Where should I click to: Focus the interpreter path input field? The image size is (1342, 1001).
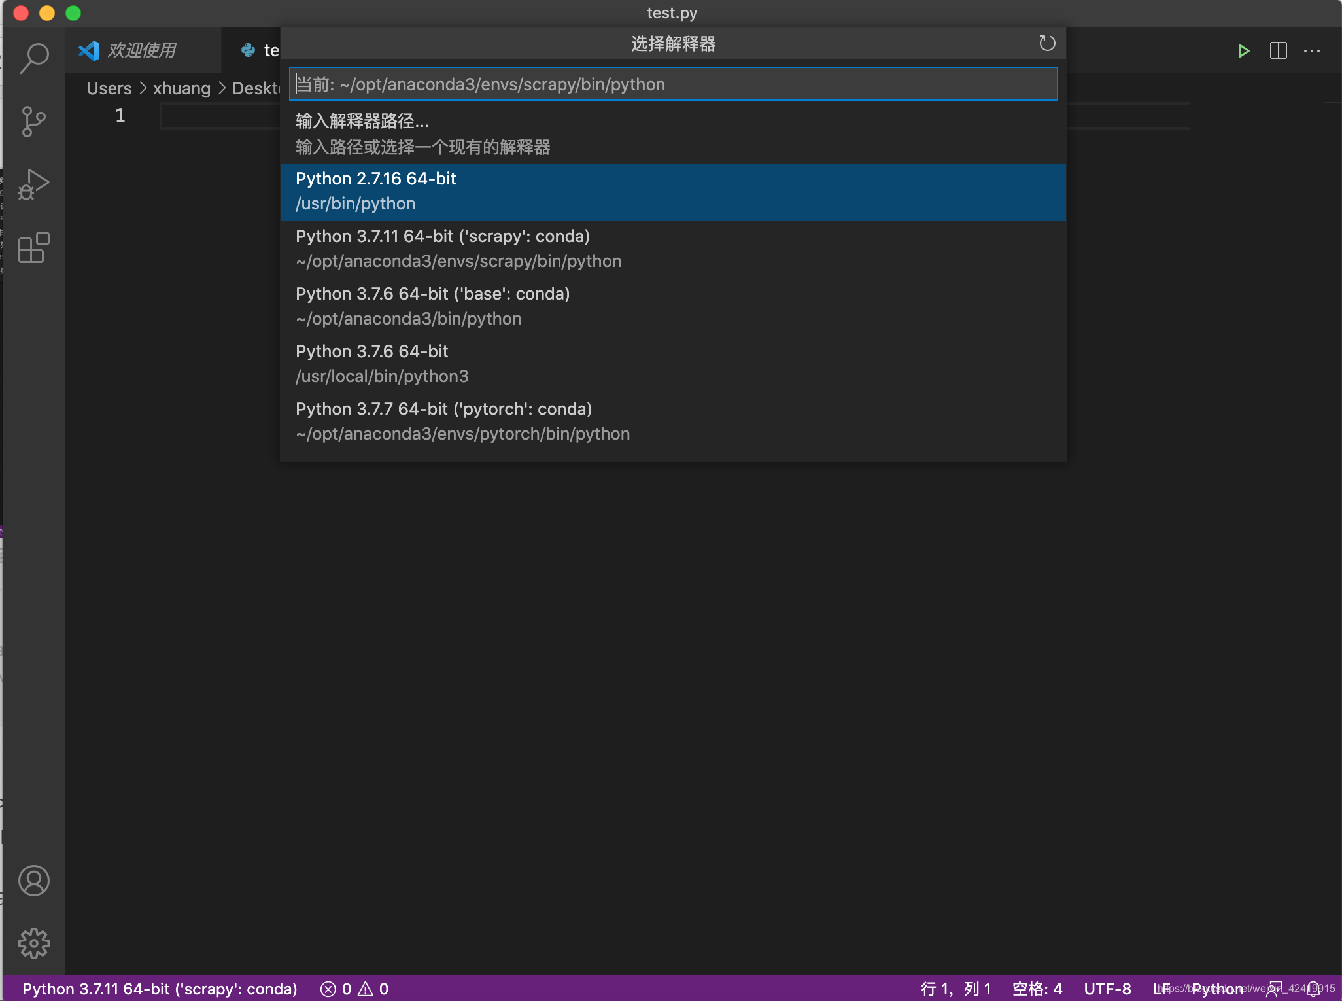point(674,84)
